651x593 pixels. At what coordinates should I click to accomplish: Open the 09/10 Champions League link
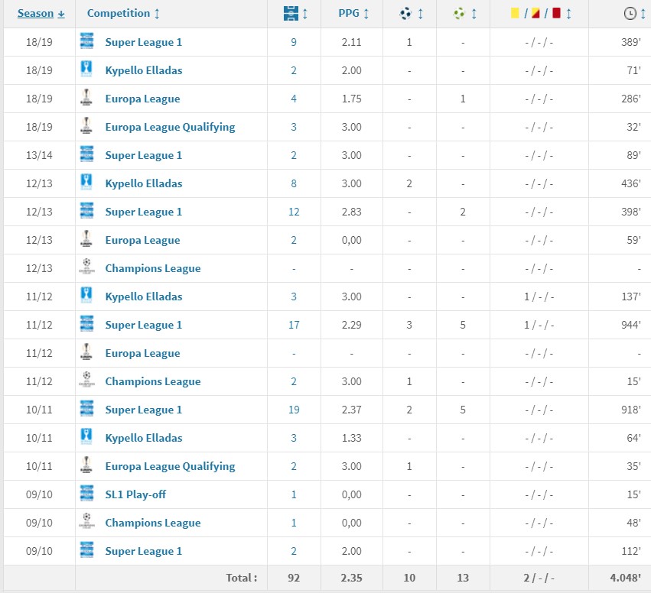tap(153, 523)
